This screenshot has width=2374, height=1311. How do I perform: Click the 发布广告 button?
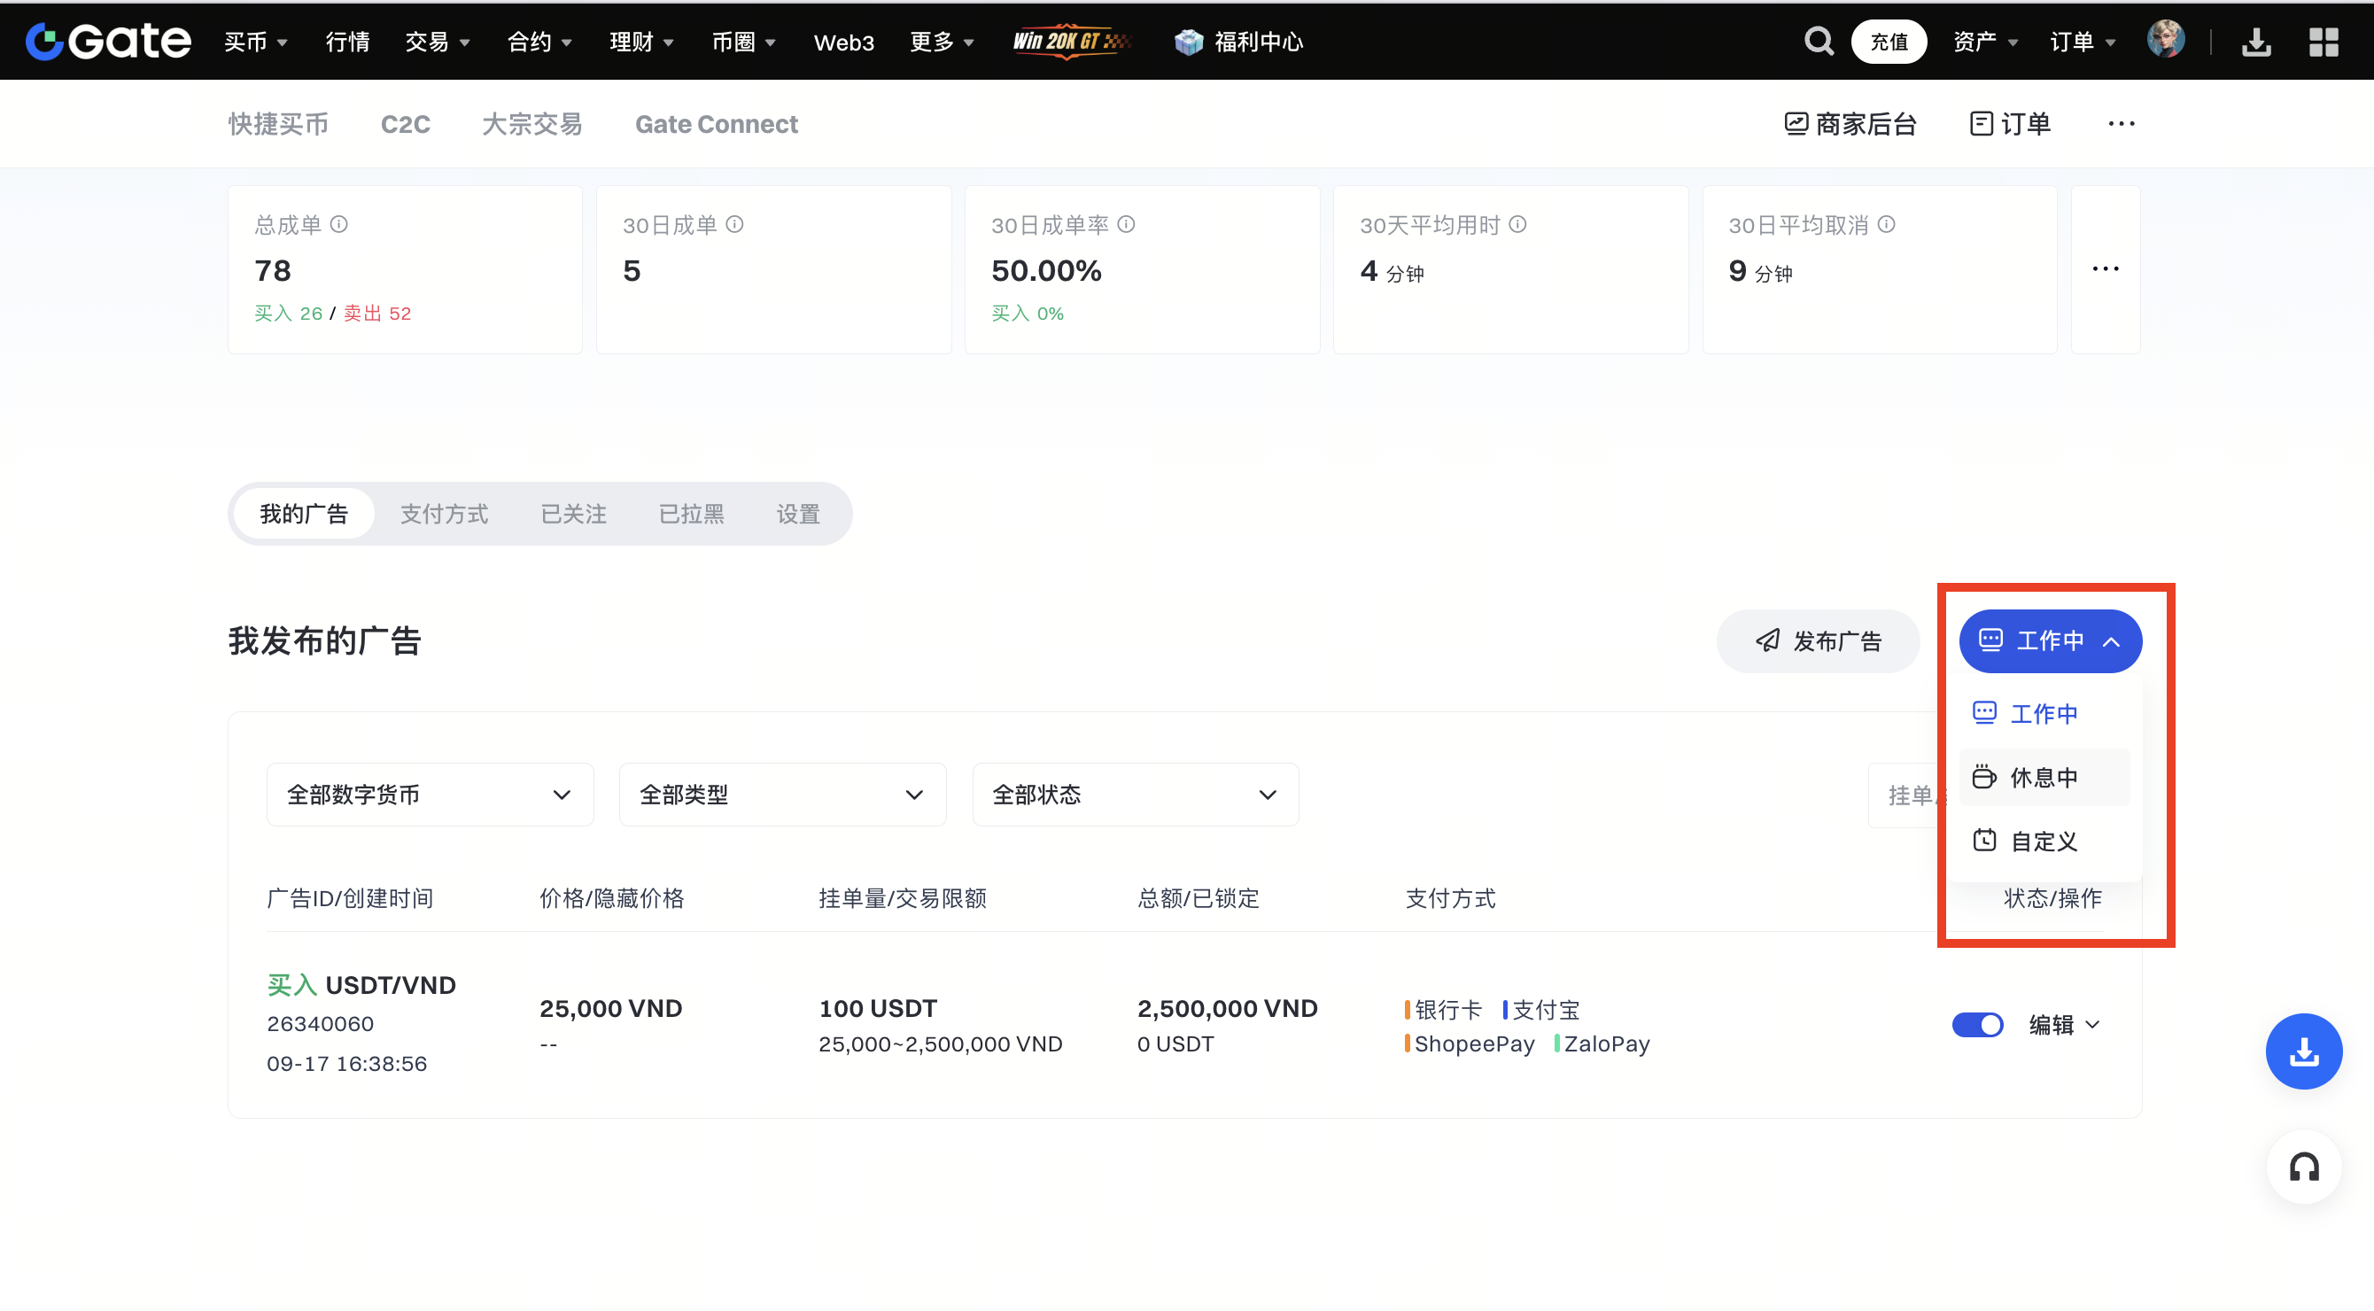point(1818,641)
